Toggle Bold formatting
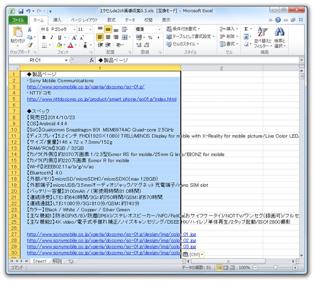This screenshot has height=282, width=315. point(44,37)
